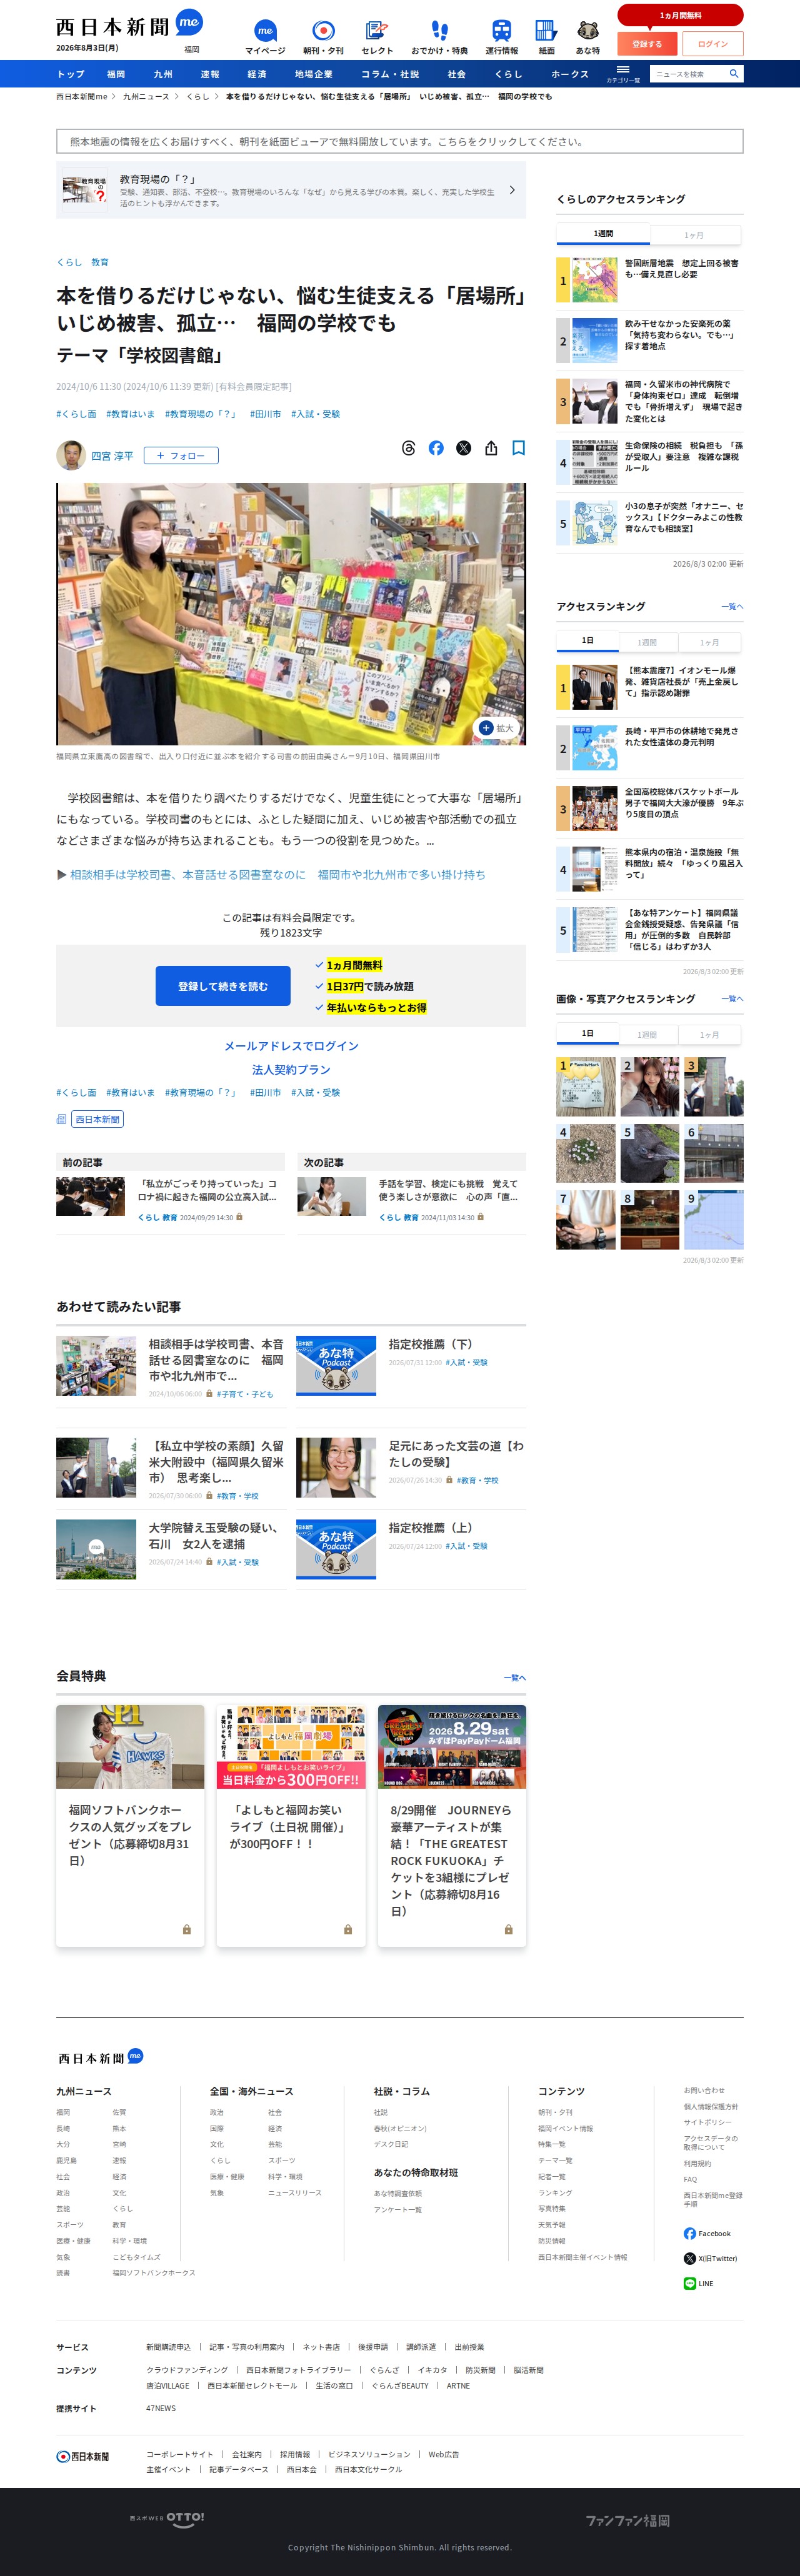800x2576 pixels.
Task: Open the 前の記事 thumbnail about 私立 exams
Action: (90, 1196)
